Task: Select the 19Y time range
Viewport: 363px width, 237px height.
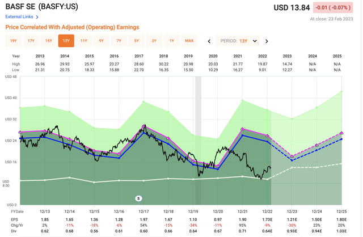Action: point(14,41)
